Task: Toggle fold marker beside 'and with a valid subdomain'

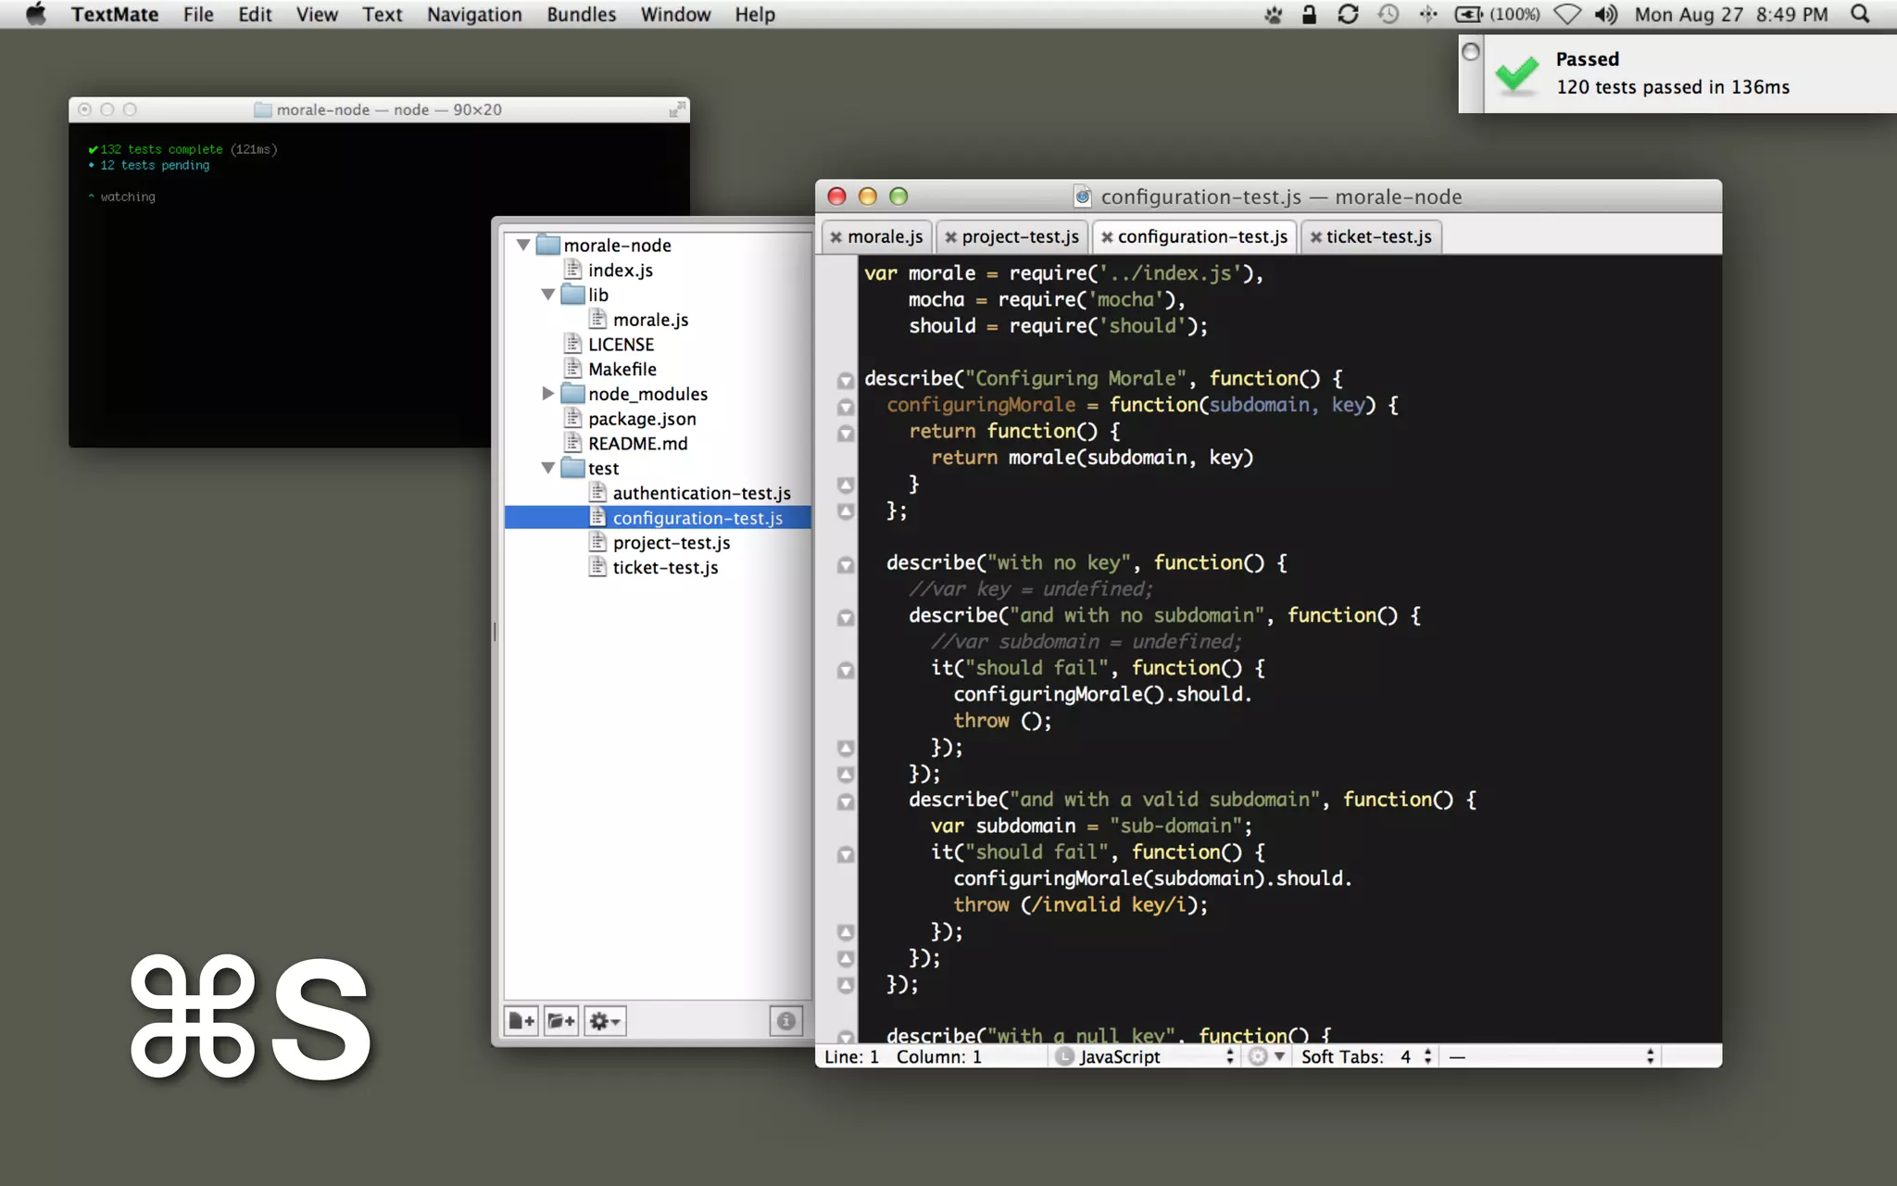Action: click(x=845, y=801)
